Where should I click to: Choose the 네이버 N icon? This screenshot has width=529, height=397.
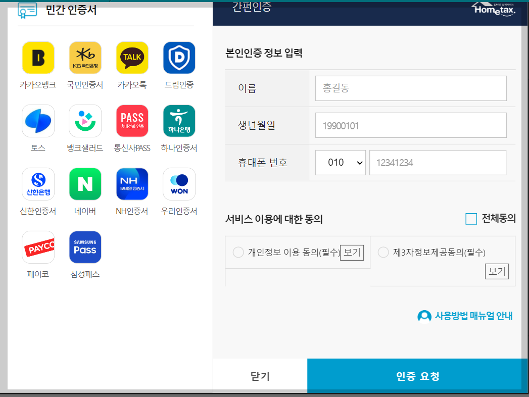coord(85,184)
